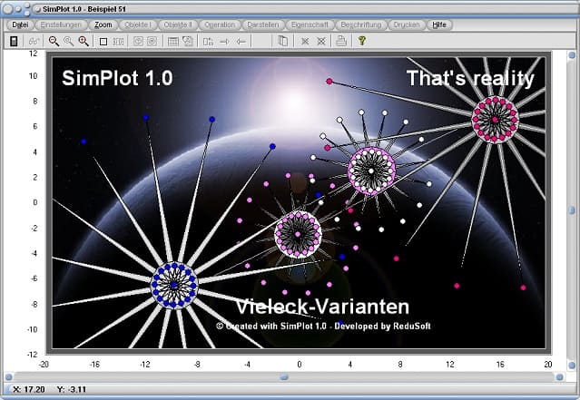Open help via the yellow question mark
Image resolution: width=580 pixels, height=400 pixels.
pyautogui.click(x=362, y=41)
